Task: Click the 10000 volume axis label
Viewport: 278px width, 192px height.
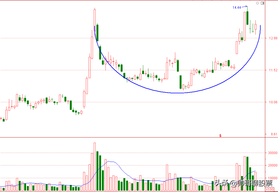Action: 273,178
